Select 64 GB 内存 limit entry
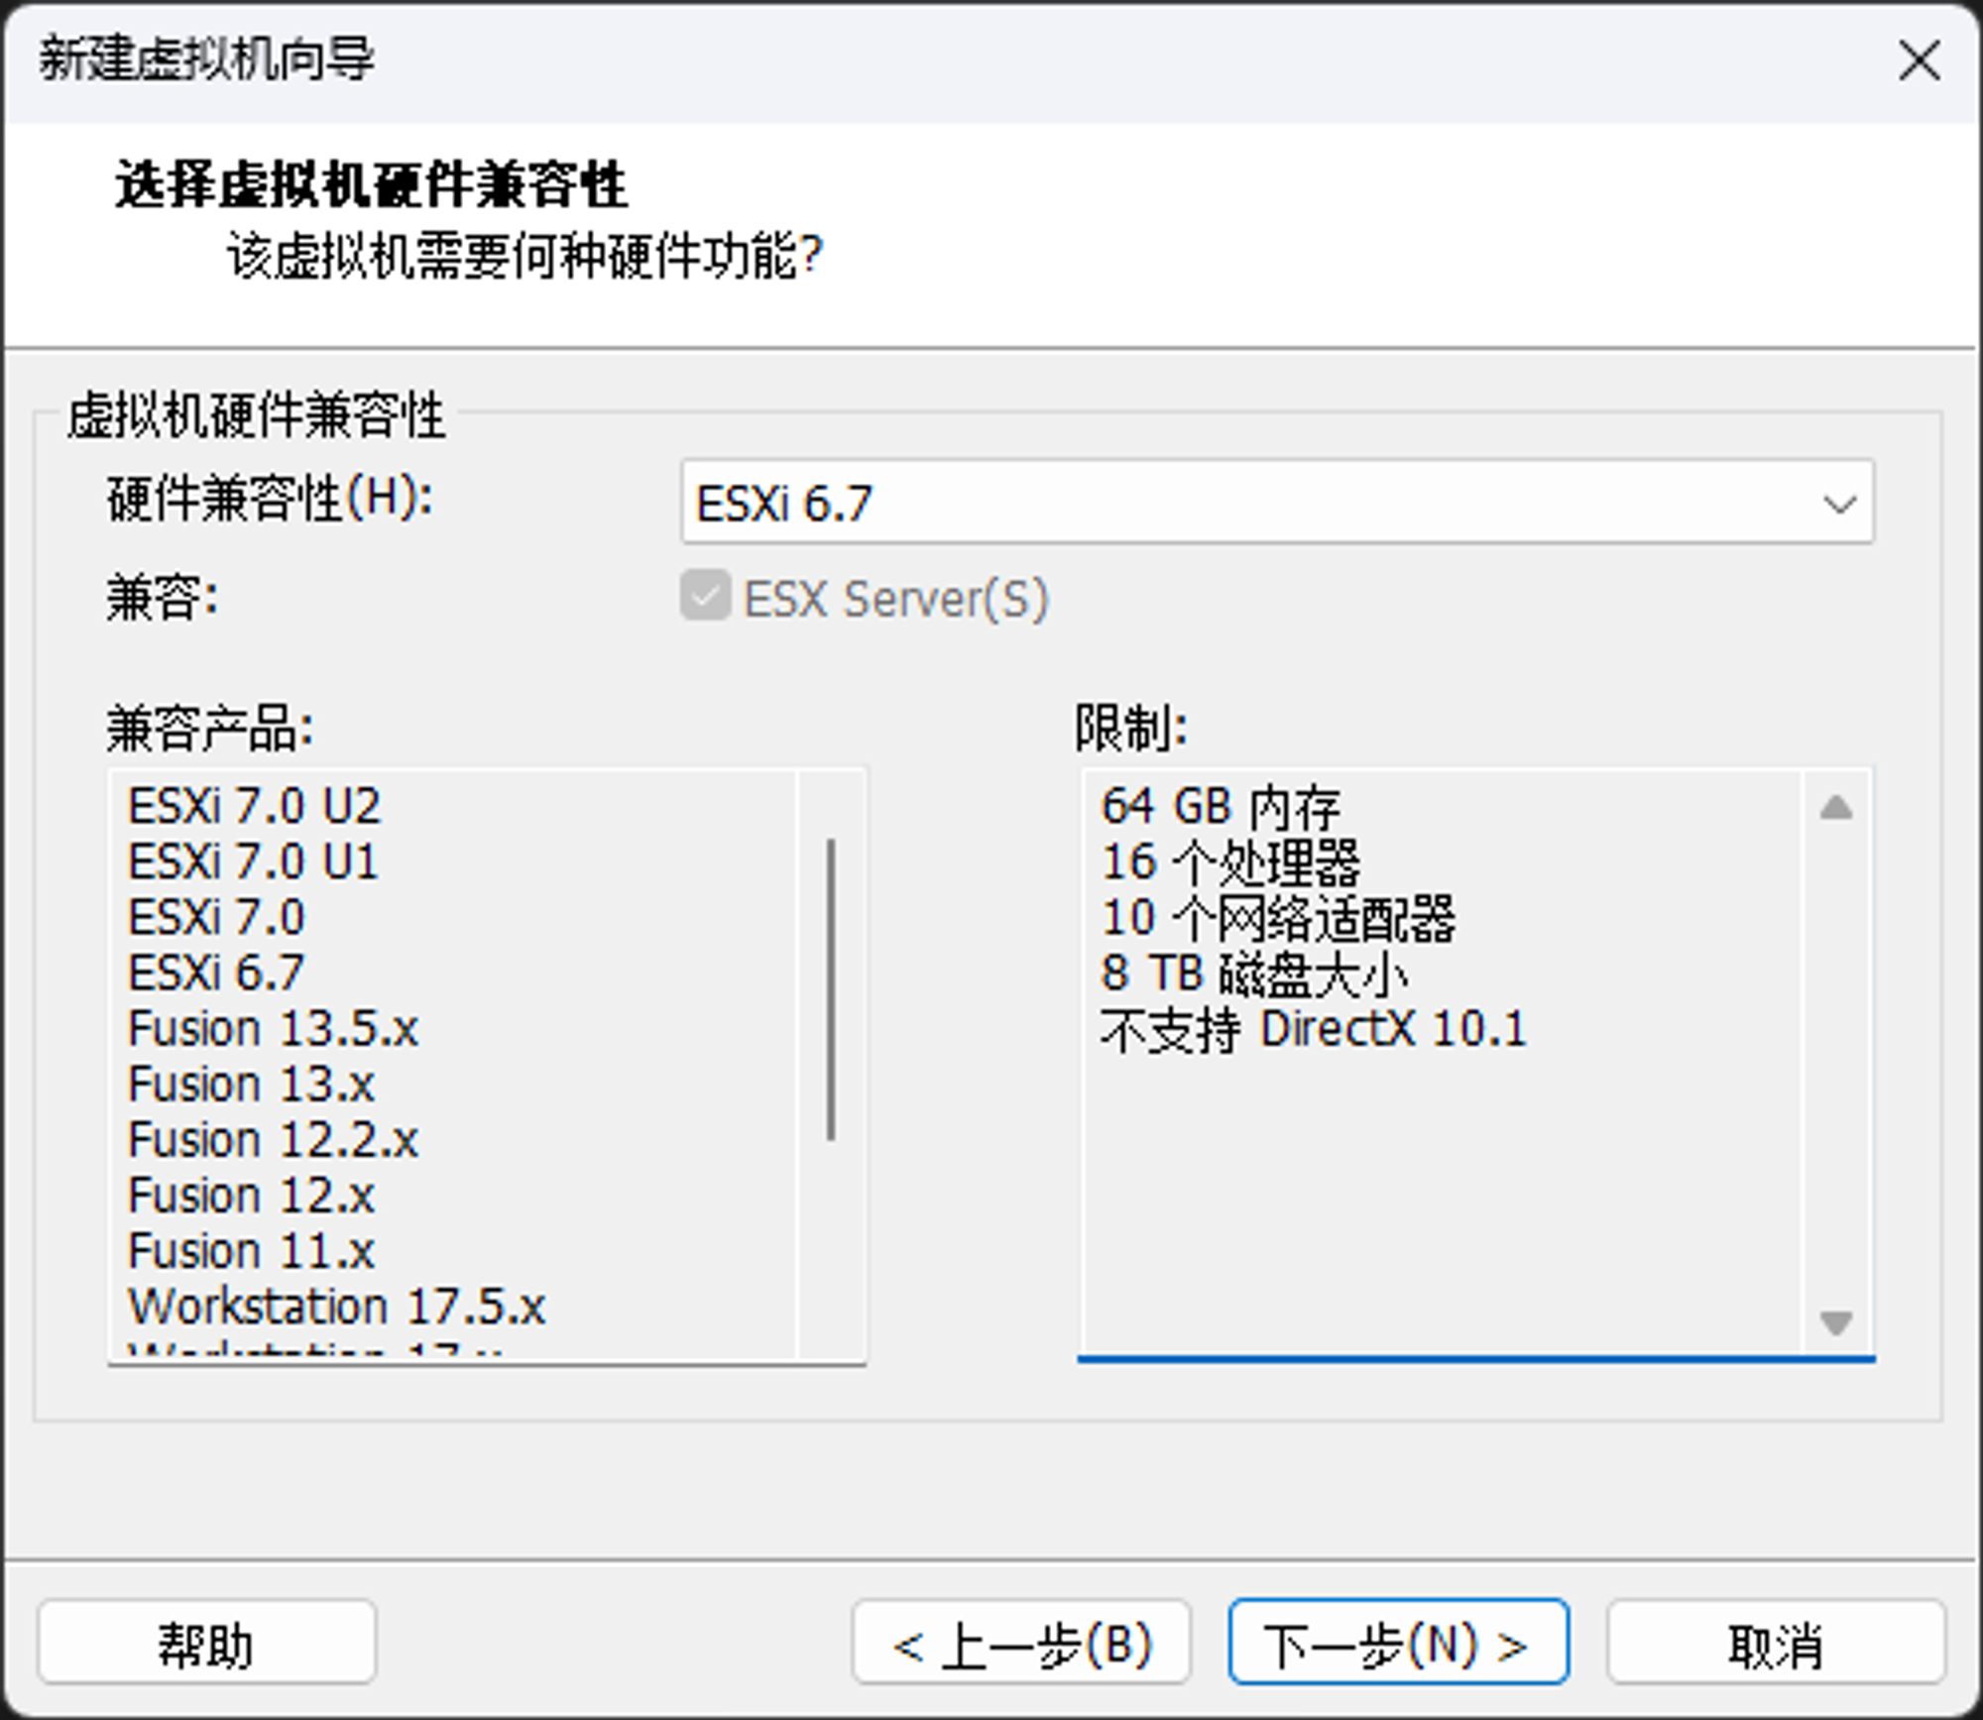This screenshot has height=1720, width=1983. (1220, 806)
